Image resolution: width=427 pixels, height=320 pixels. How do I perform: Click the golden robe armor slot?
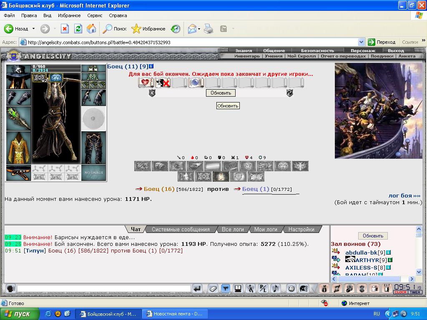click(18, 147)
